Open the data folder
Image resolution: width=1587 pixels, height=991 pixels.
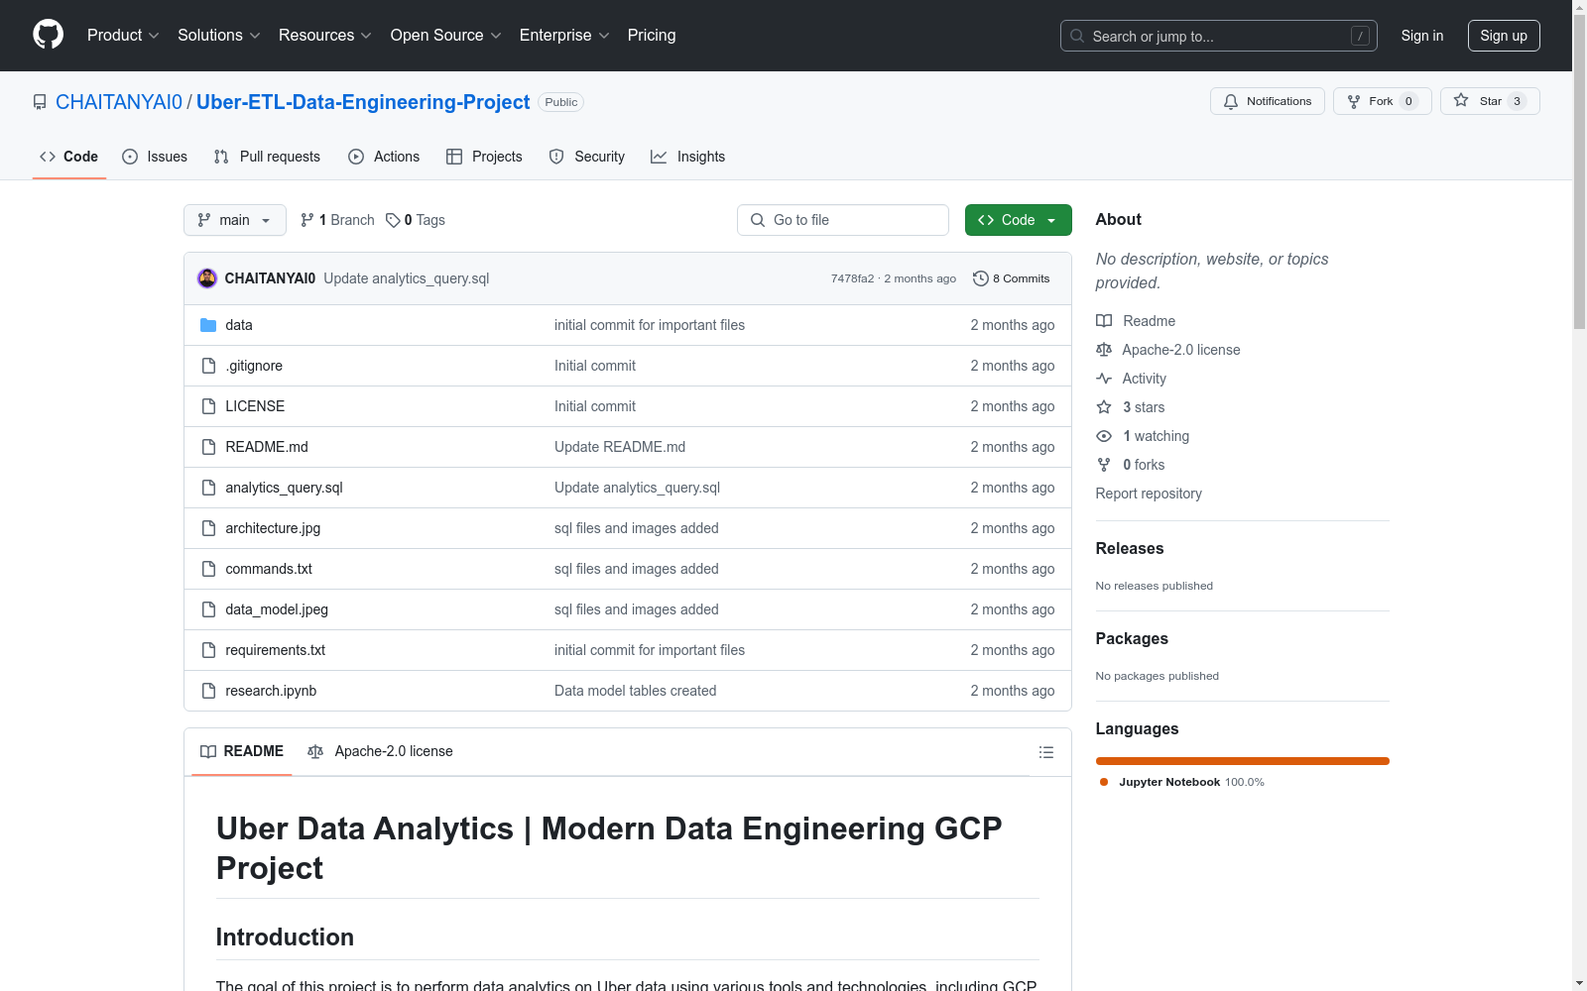pyautogui.click(x=238, y=325)
